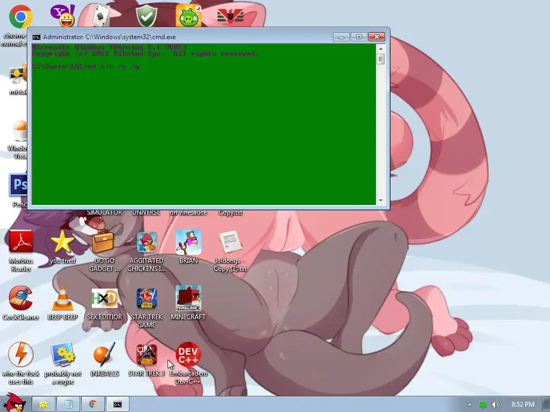Select the Photoshop Ps desktop icon
550x412 pixels.
(18, 185)
